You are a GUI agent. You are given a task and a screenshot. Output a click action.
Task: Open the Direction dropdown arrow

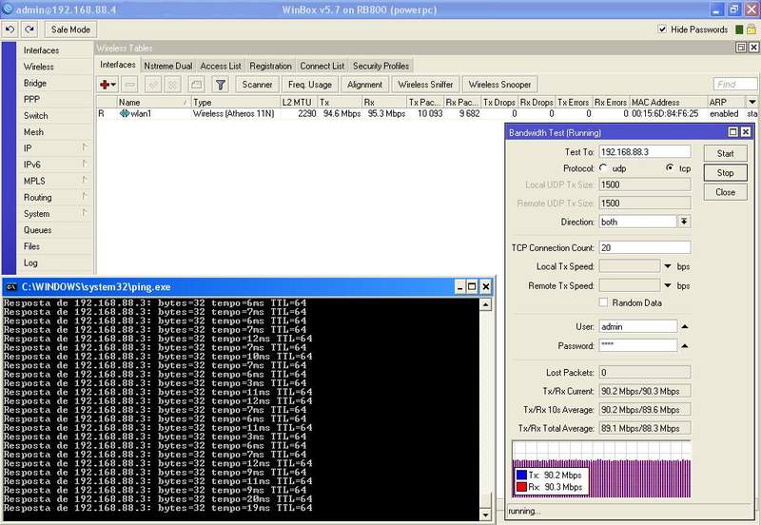[684, 222]
